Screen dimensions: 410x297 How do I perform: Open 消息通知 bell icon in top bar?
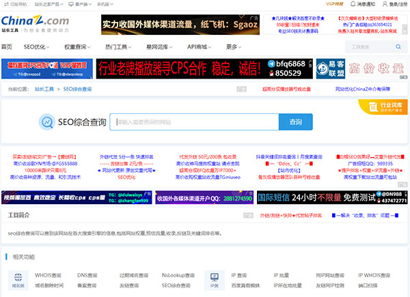352,4
